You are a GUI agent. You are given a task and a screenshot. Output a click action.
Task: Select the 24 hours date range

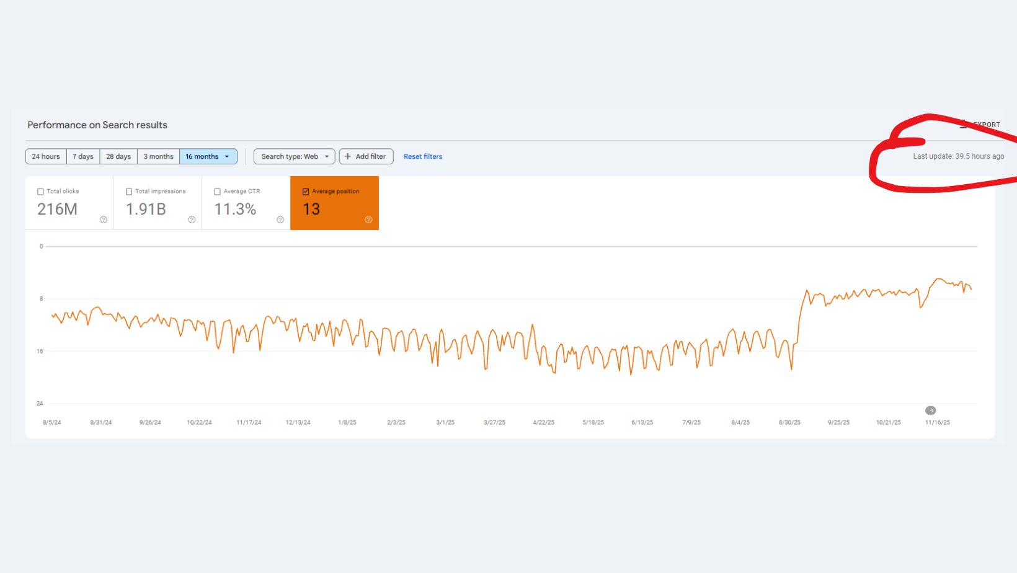coord(46,156)
